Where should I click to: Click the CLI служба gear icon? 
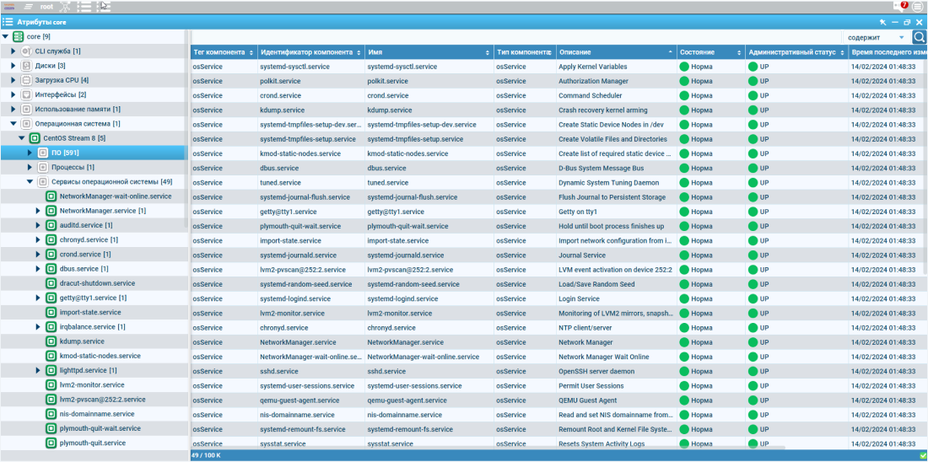26,51
